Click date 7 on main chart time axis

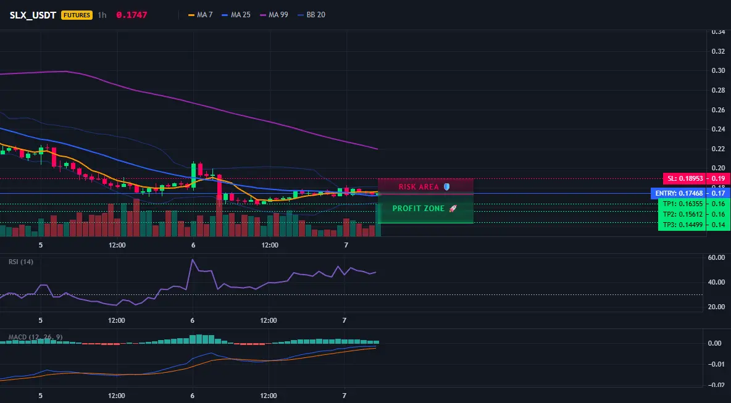tap(346, 245)
